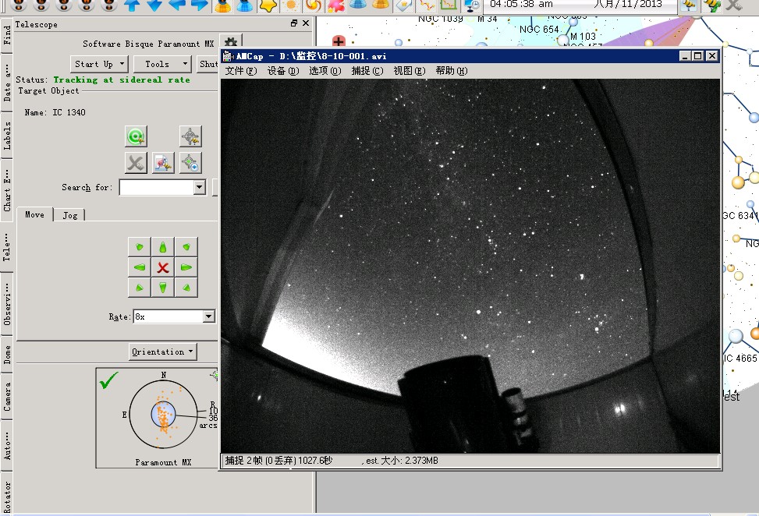Click M 103 label on sky chart

[583, 37]
